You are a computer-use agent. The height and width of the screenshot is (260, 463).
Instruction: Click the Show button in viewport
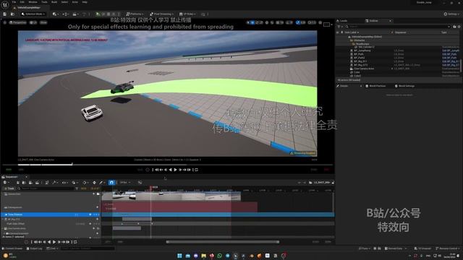(x=43, y=22)
